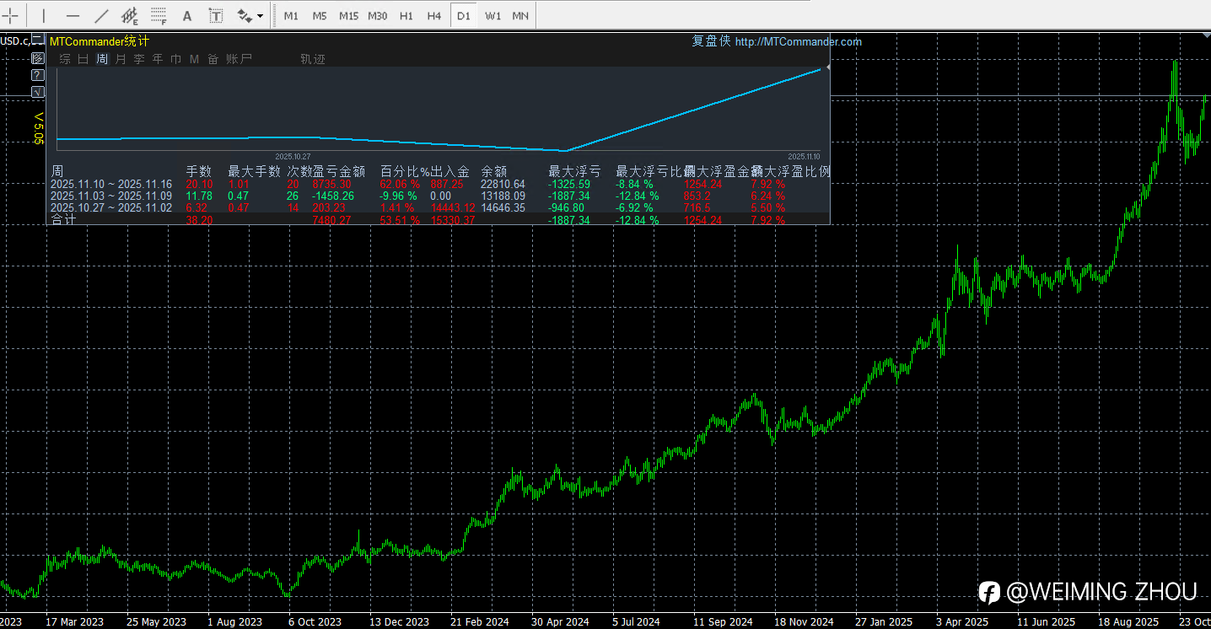Click the deposit value 14443.12
Screen dimensions: 1211x629
453,207
